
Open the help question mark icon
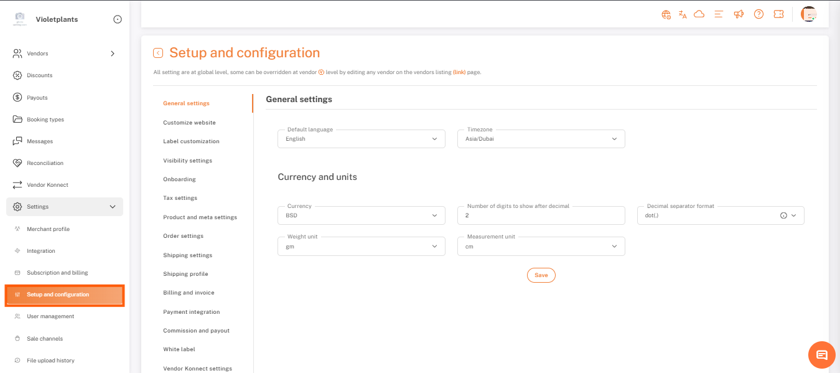tap(758, 14)
